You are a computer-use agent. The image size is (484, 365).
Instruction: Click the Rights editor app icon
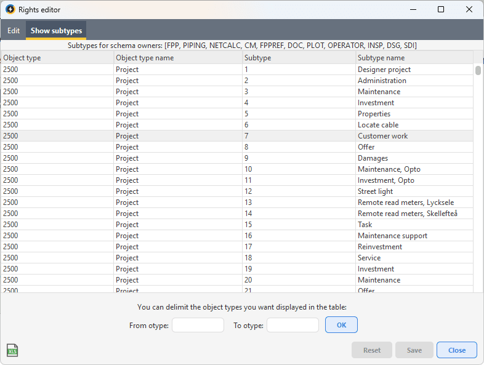[x=10, y=10]
